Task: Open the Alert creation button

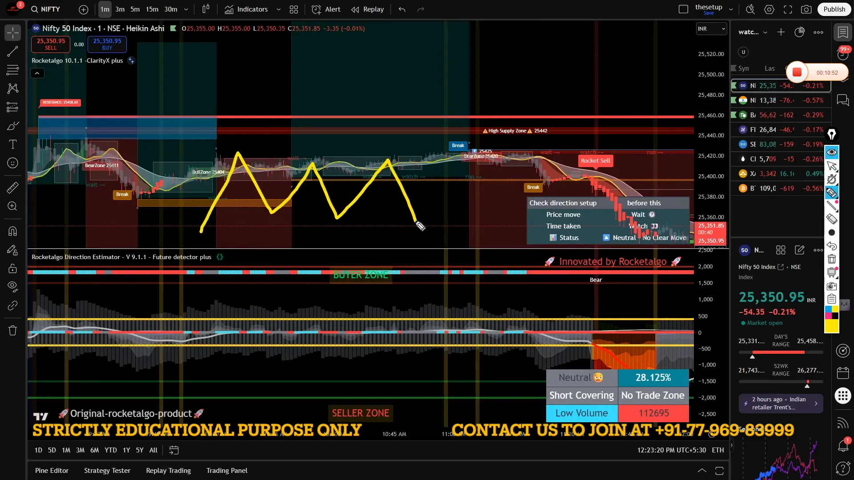Action: [326, 9]
